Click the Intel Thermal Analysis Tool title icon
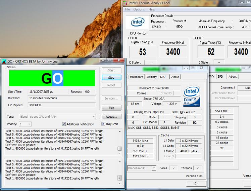251x191 pixels. [125, 3]
